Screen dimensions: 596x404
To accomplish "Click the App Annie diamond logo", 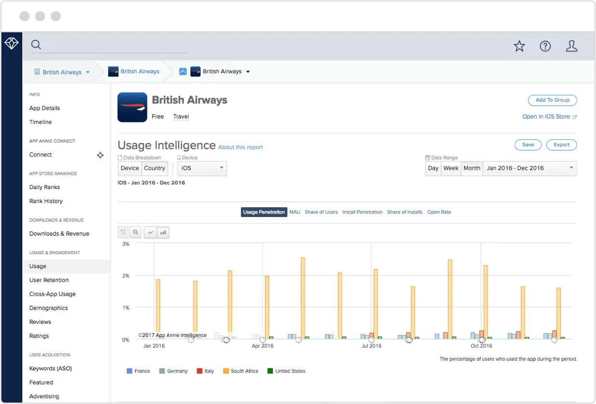I will pyautogui.click(x=11, y=44).
